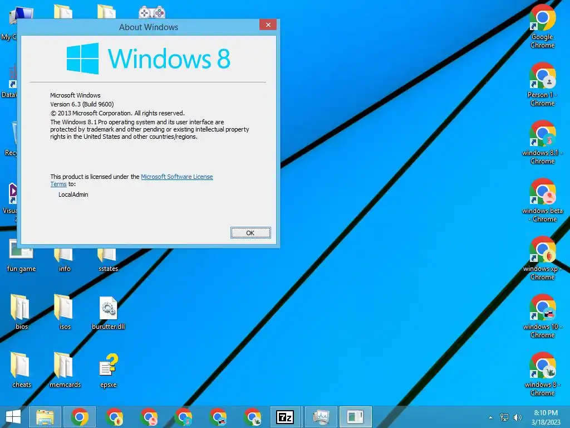Screen dimensions: 570x428
Task: Open the network tray icon
Action: pos(504,417)
